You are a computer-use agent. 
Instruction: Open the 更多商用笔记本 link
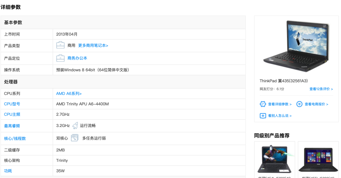[x=93, y=45]
